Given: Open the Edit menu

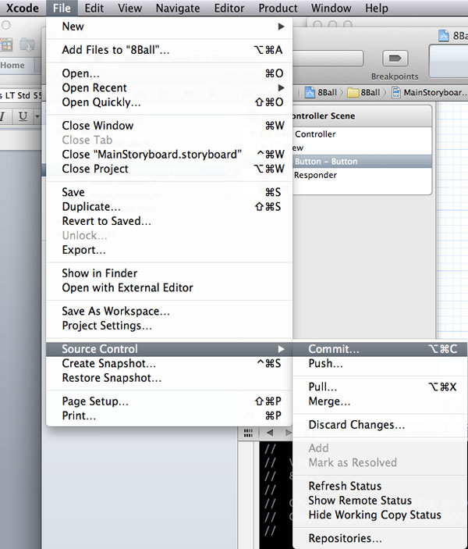Looking at the screenshot, I should 94,8.
